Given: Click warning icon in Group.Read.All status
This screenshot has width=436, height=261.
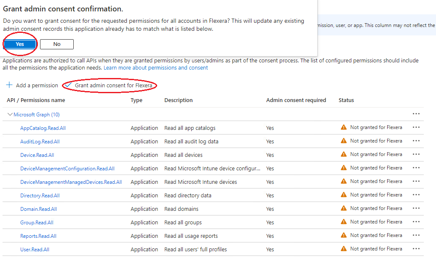Looking at the screenshot, I should tap(344, 222).
